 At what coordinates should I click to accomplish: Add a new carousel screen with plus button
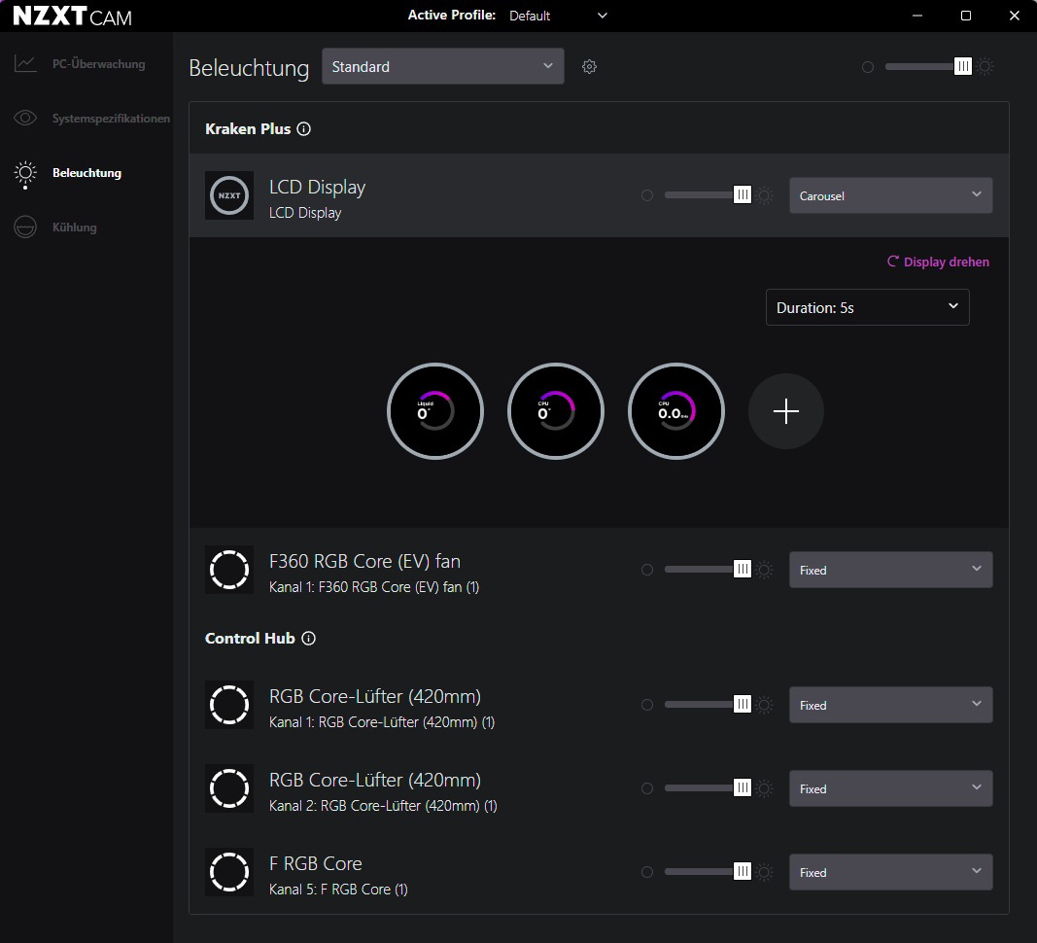point(785,411)
